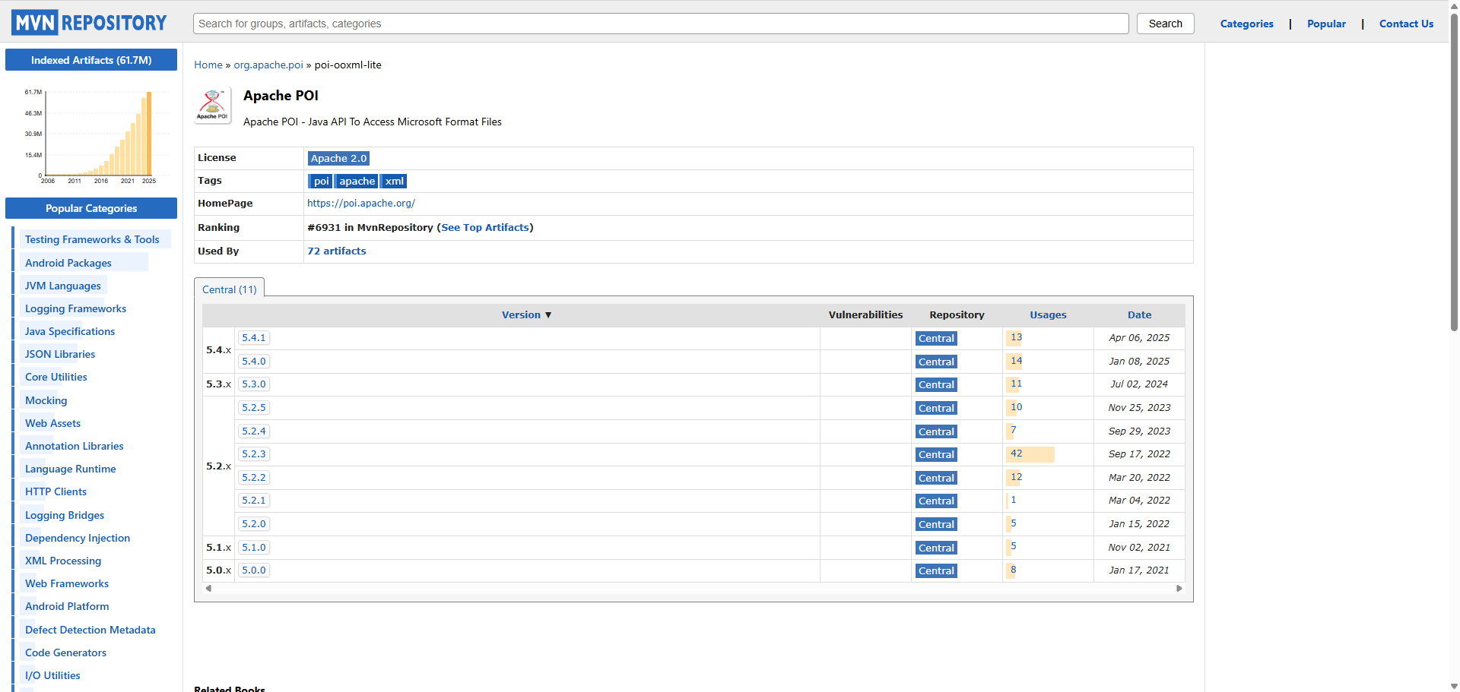Click Central repository badge for 5.4.1
The height and width of the screenshot is (692, 1460).
(936, 339)
